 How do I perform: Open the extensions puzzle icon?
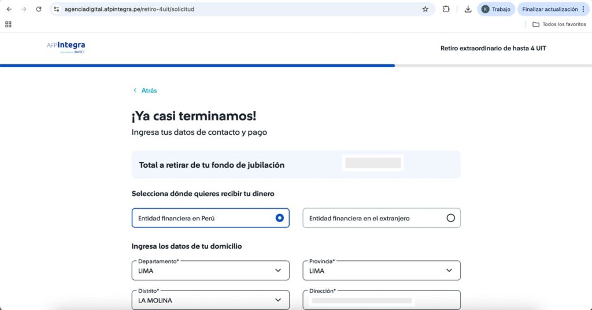[446, 9]
